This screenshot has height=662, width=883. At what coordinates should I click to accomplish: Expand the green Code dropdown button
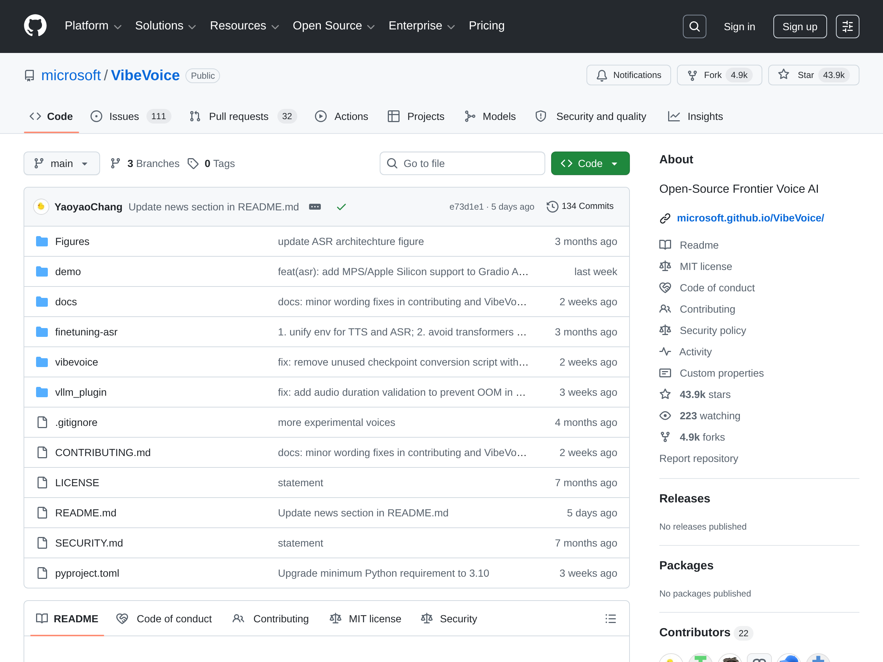pyautogui.click(x=590, y=163)
